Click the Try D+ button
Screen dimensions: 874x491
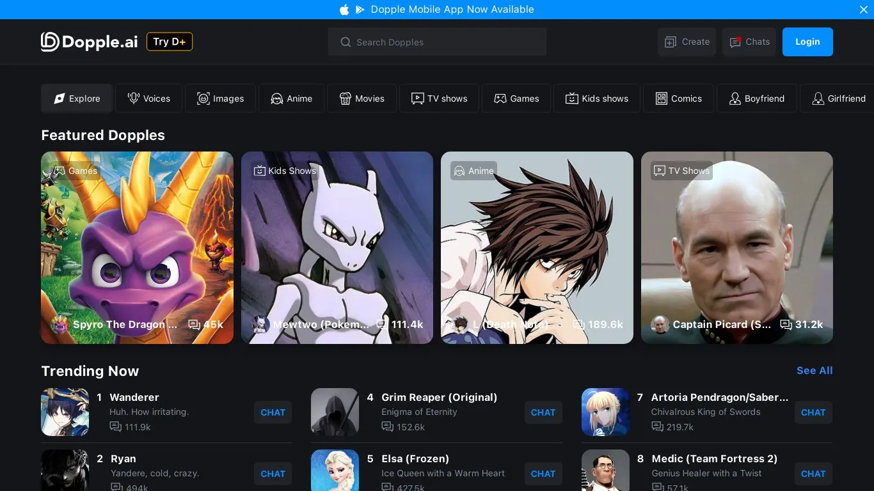(x=170, y=42)
